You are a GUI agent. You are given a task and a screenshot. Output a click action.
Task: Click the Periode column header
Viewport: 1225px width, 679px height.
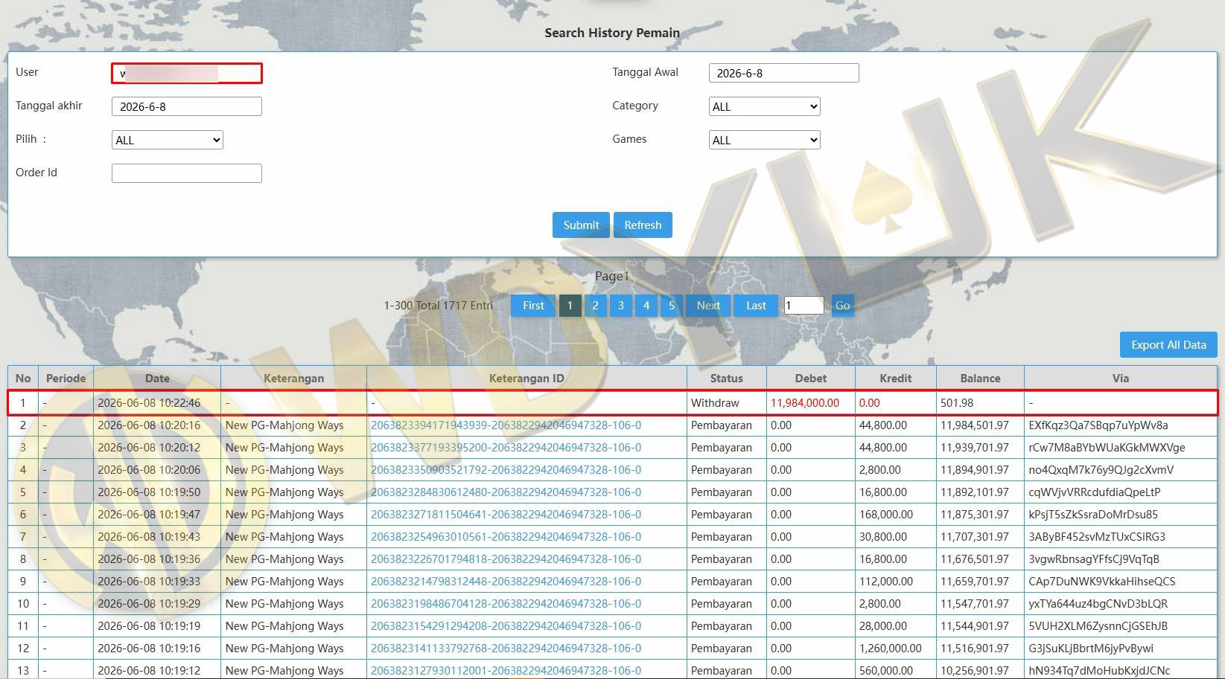pos(66,378)
